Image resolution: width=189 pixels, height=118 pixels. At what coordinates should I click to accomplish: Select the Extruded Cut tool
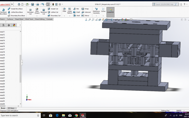(30, 12)
